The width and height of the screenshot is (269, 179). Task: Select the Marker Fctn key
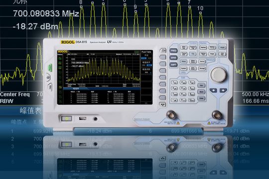tap(203, 54)
